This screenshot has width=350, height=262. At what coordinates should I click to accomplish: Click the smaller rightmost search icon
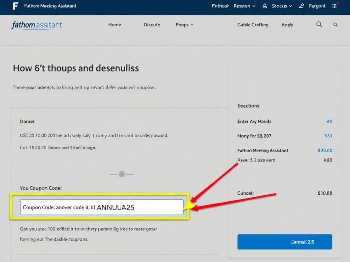coord(335,24)
